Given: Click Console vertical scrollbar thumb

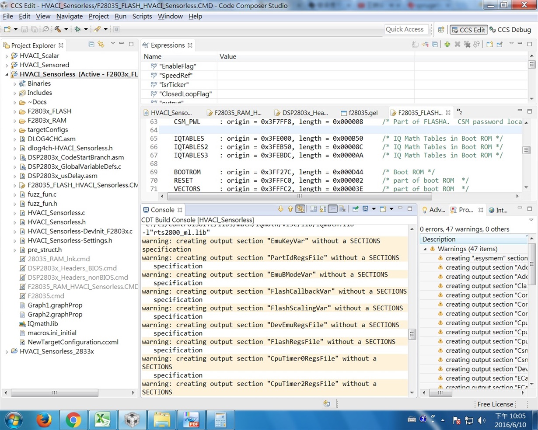Looking at the screenshot, I should pos(412,334).
